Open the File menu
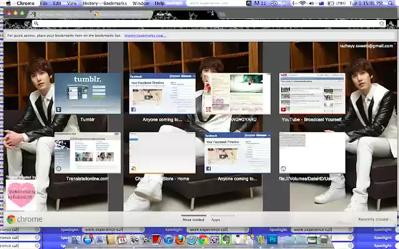 [44, 3]
